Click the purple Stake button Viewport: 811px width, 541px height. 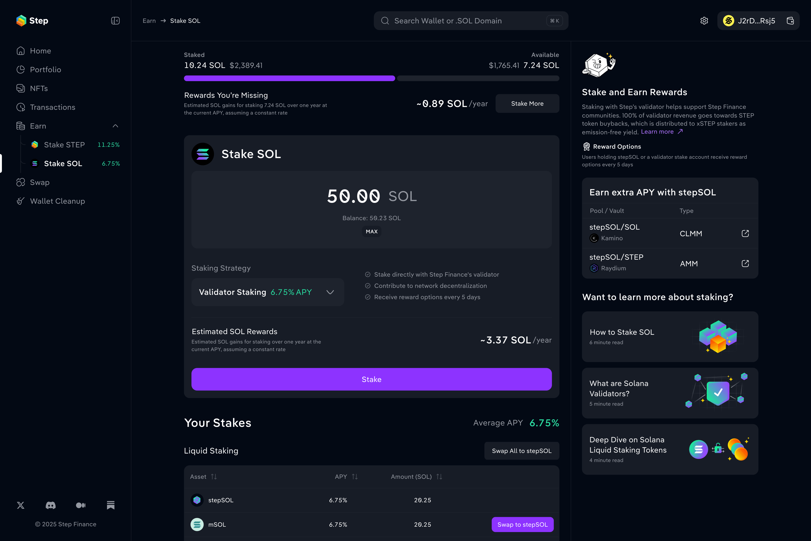pos(371,379)
